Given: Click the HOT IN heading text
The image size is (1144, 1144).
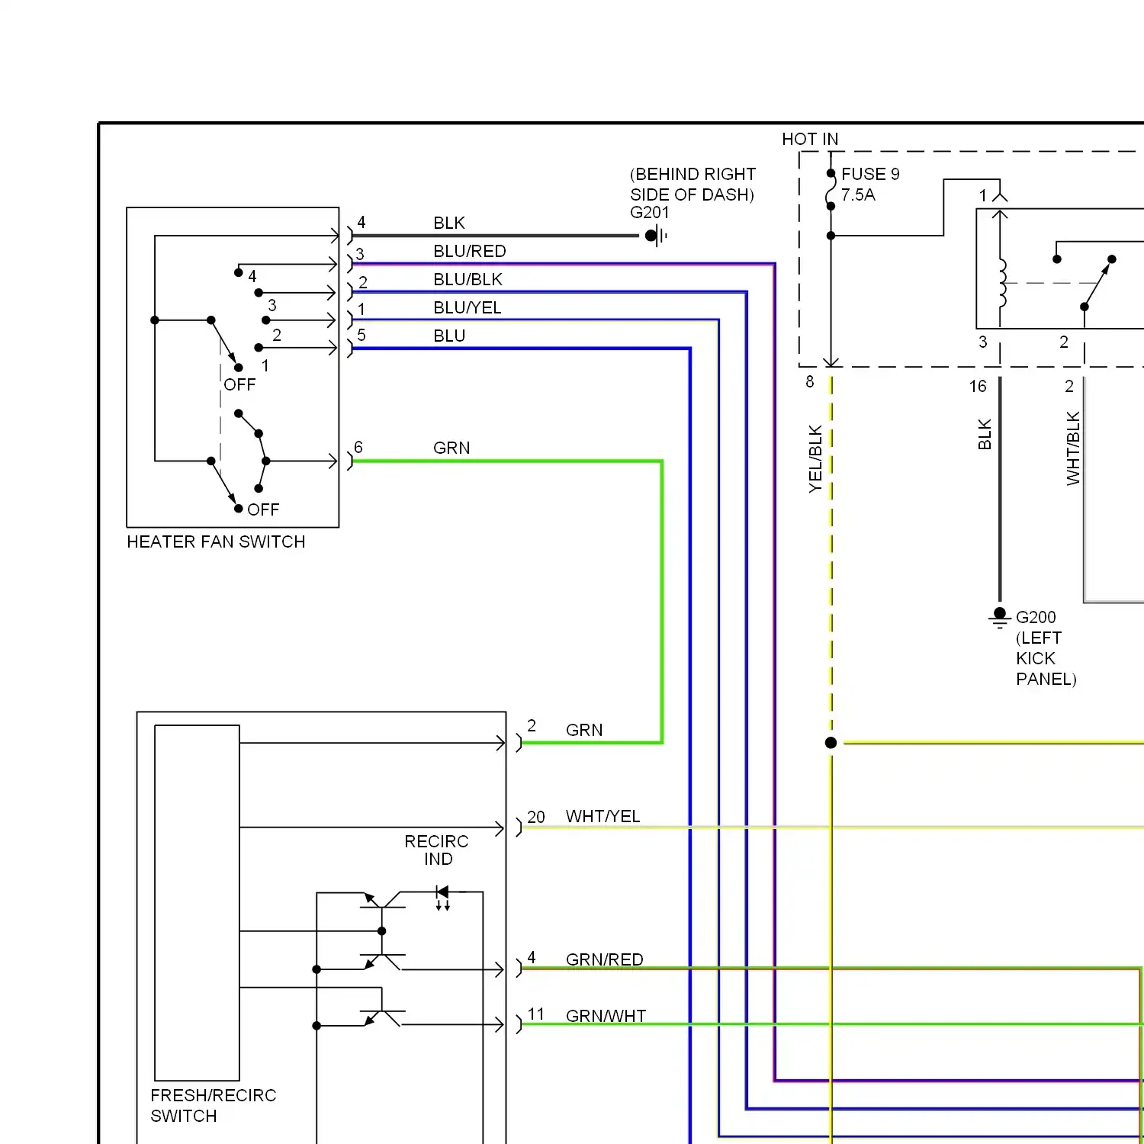Looking at the screenshot, I should pos(810,139).
